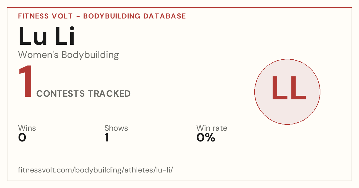Image resolution: width=359 pixels, height=188 pixels.
Task: Select the surname Li in heading
Action: 65,36
